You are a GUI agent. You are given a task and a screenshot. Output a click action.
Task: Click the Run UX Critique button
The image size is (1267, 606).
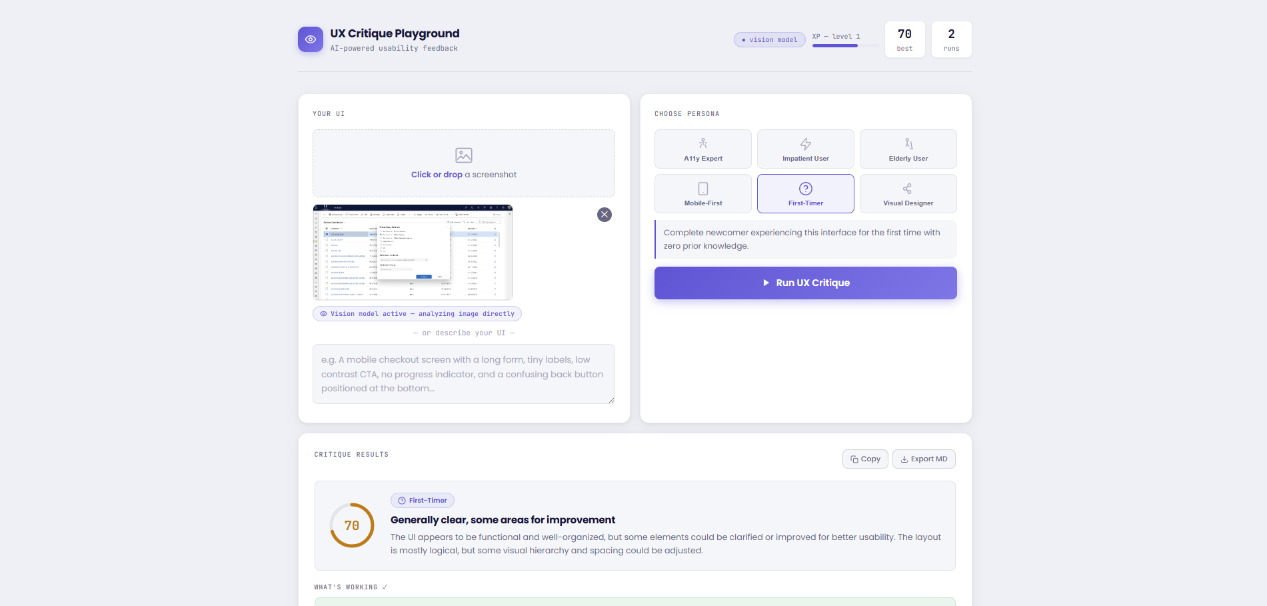(806, 283)
